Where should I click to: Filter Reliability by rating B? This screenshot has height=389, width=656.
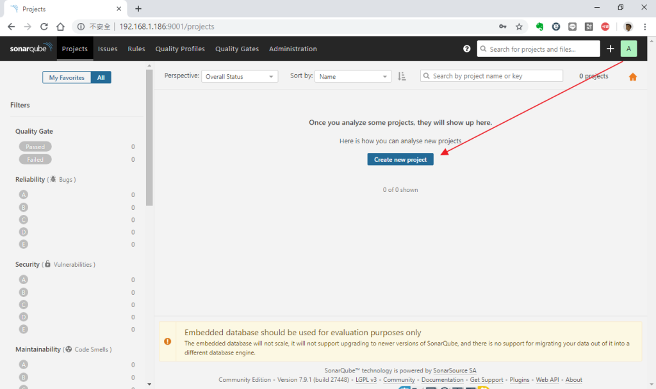pos(24,207)
